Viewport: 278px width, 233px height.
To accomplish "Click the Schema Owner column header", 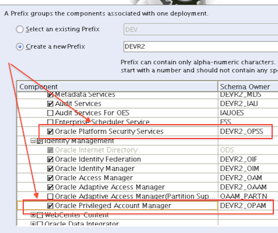I will (x=248, y=86).
